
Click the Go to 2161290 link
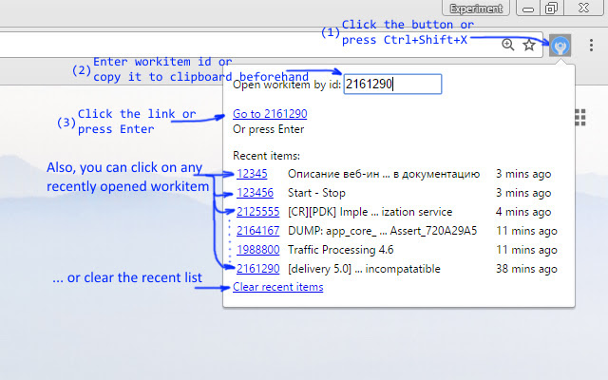click(270, 114)
